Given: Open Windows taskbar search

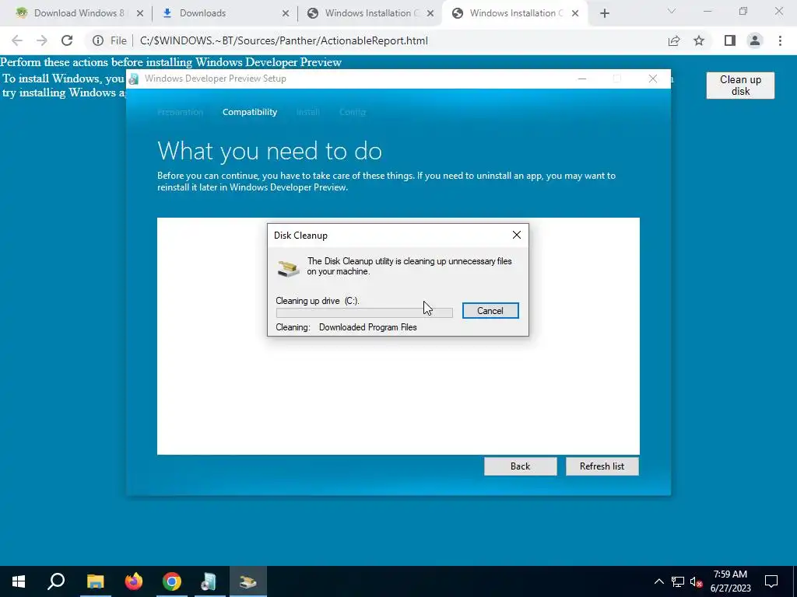Looking at the screenshot, I should [56, 581].
